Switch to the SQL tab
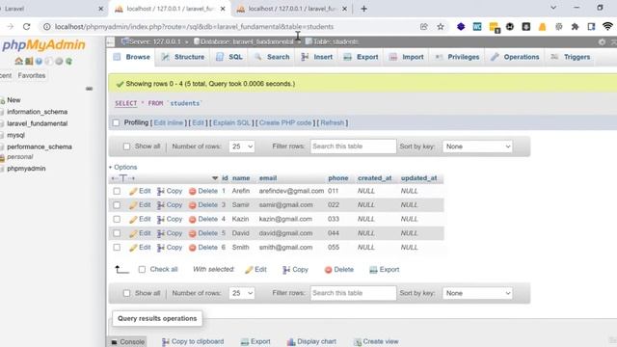617x347 pixels. [229, 57]
